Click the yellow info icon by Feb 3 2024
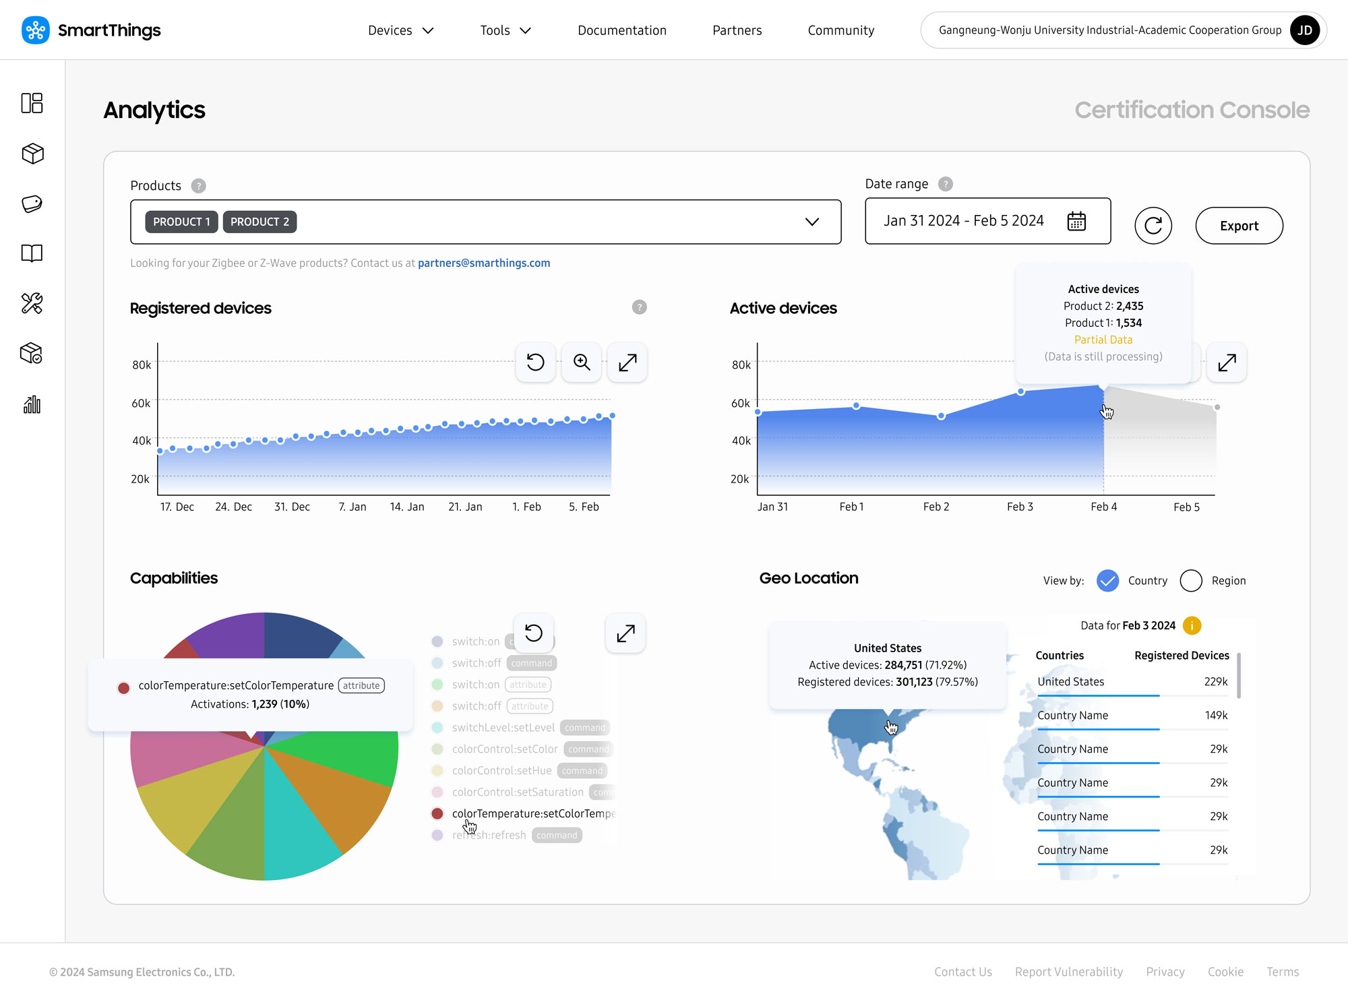 coord(1192,625)
